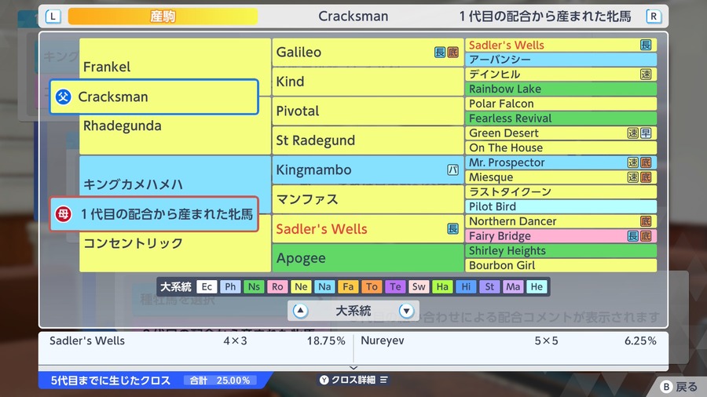Select red Sadler's Wells in middle column

click(368, 228)
